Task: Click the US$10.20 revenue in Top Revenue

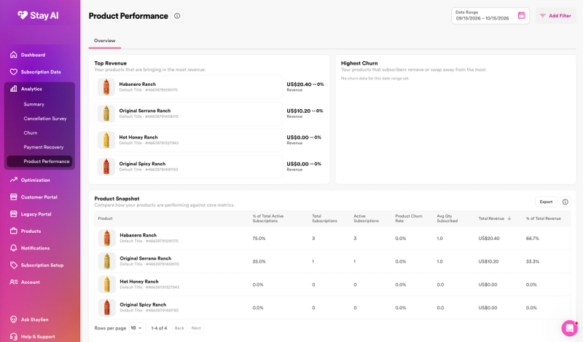Action: (x=299, y=111)
